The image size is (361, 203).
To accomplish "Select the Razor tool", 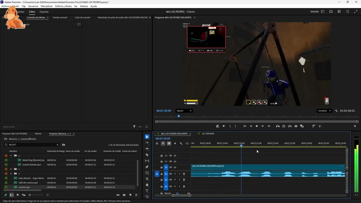I will pyautogui.click(x=147, y=155).
